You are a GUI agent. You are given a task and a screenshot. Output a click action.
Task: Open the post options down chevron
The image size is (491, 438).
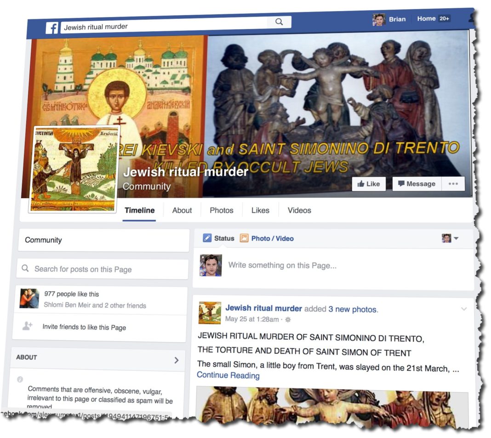(x=464, y=309)
